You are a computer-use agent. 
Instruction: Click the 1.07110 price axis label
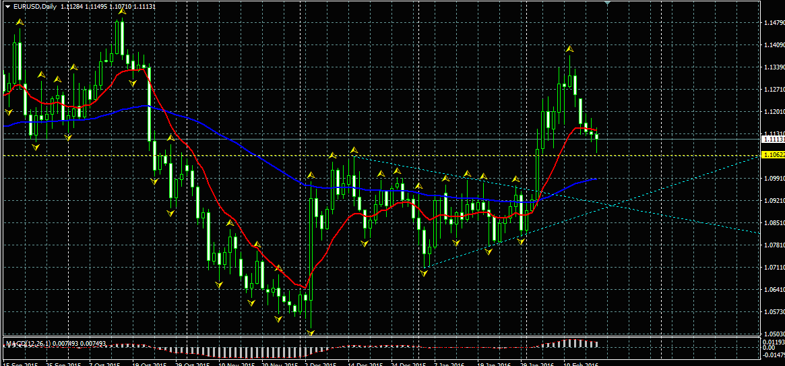[x=773, y=268]
